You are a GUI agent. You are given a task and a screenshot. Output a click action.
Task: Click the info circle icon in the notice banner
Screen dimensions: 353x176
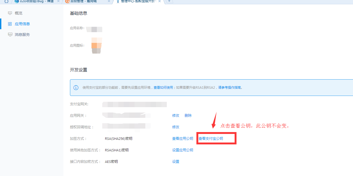pyautogui.click(x=76, y=87)
